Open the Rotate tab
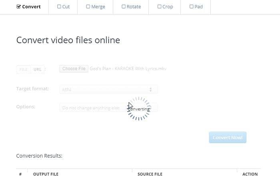Viewport: 280px width, 186px height. [x=131, y=7]
